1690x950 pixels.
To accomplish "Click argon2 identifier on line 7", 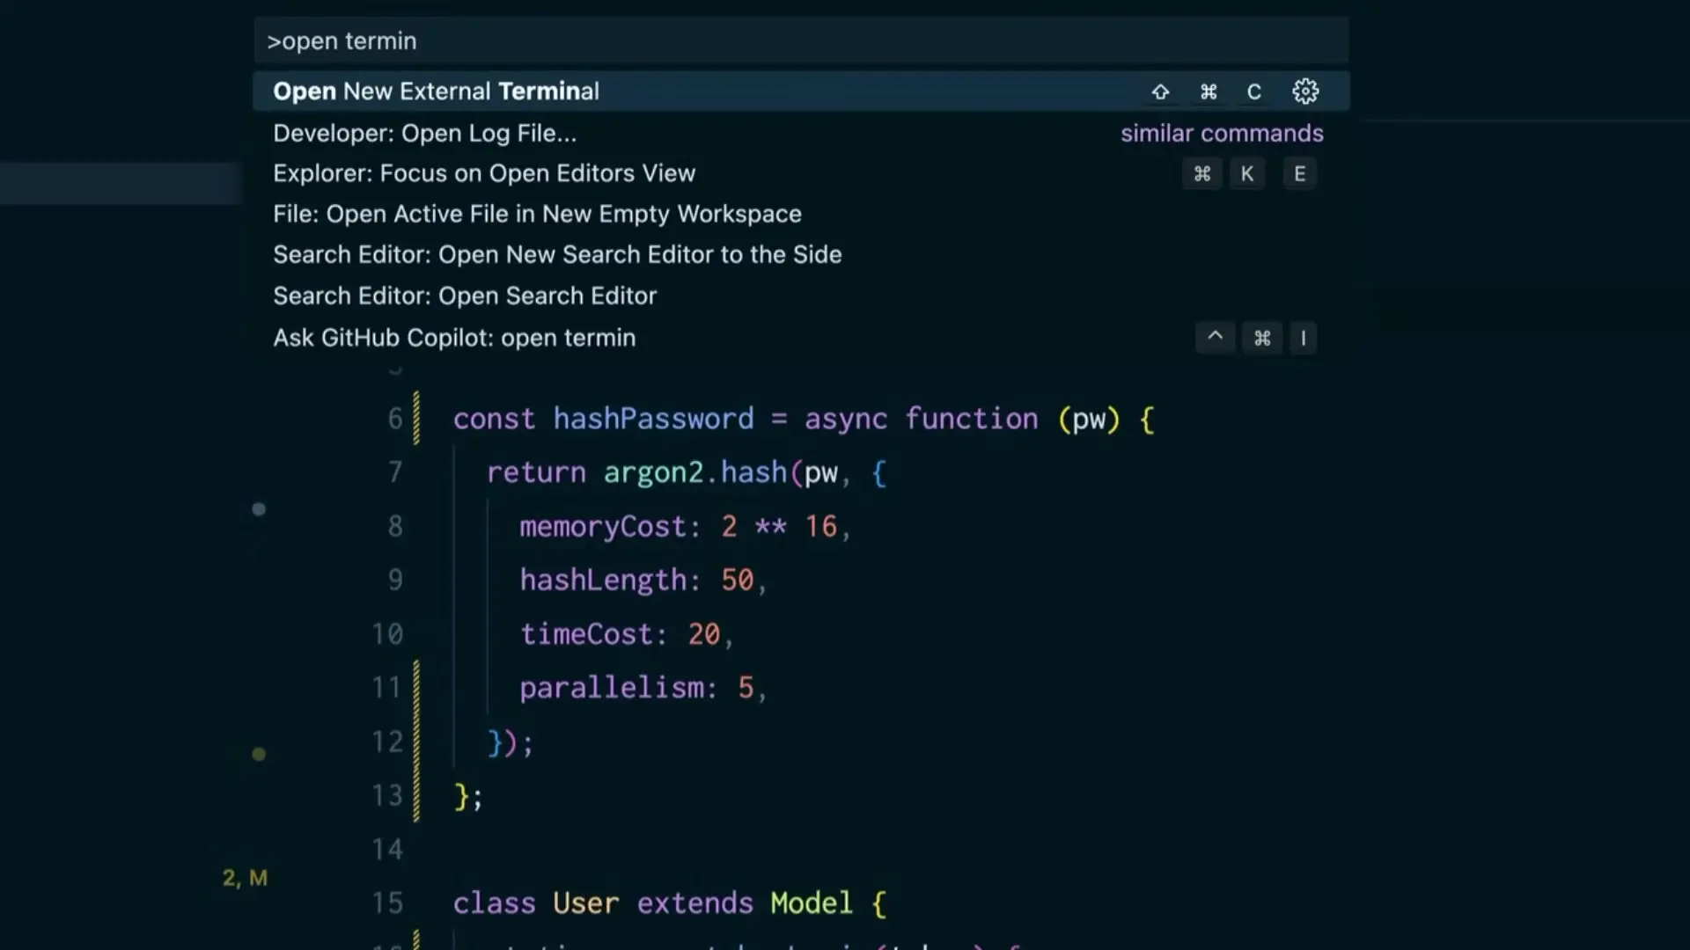I will (653, 473).
